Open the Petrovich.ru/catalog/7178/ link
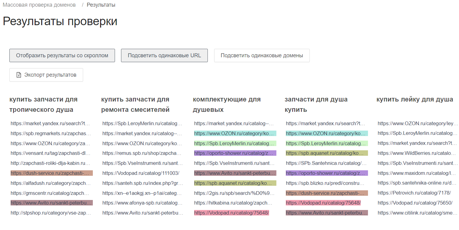Image resolution: width=459 pixels, height=230 pixels. [414, 193]
